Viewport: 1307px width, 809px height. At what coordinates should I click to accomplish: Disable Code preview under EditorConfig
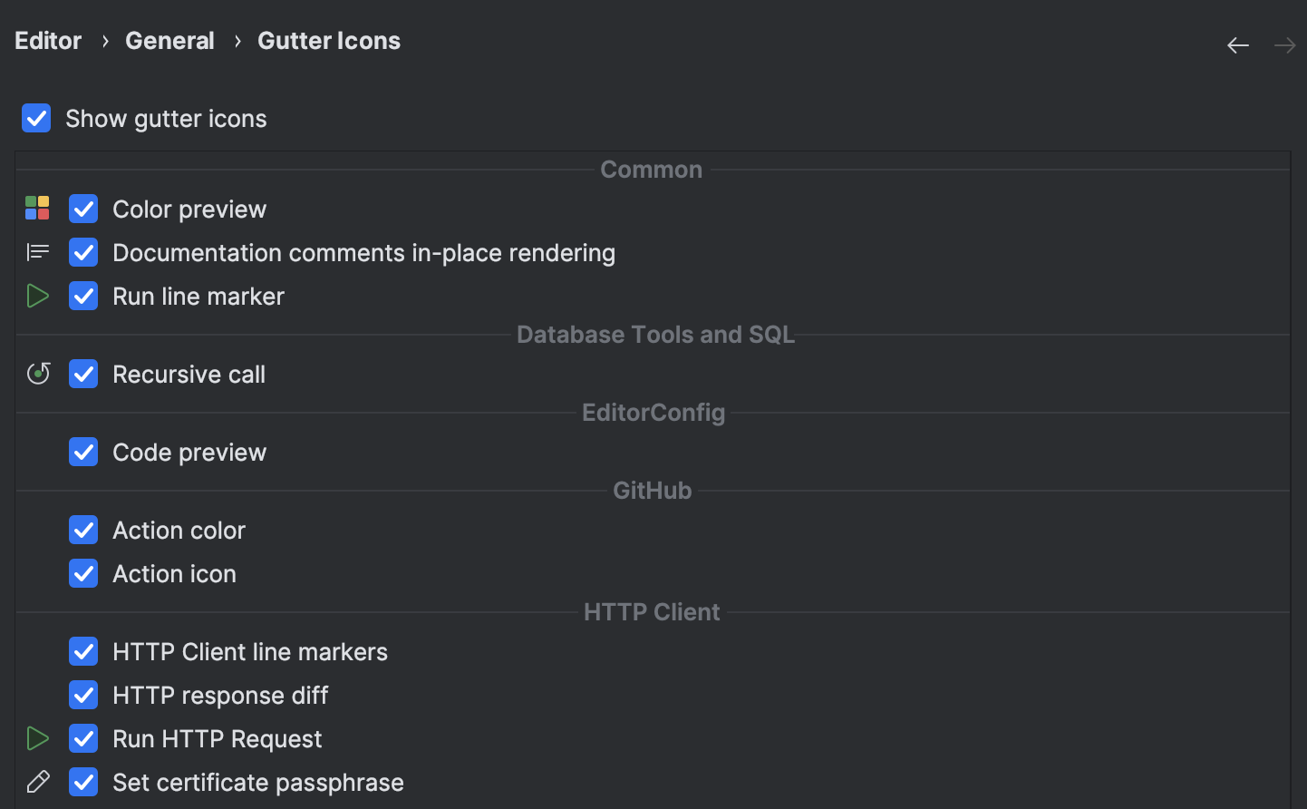(83, 452)
